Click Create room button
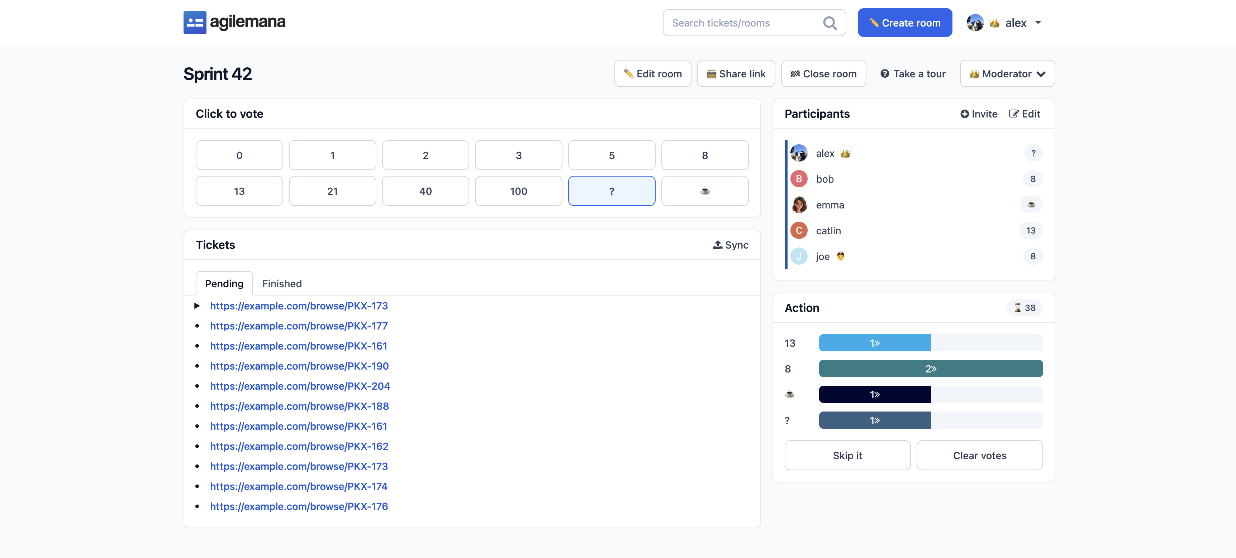Screen dimensions: 1236x558 904,23
